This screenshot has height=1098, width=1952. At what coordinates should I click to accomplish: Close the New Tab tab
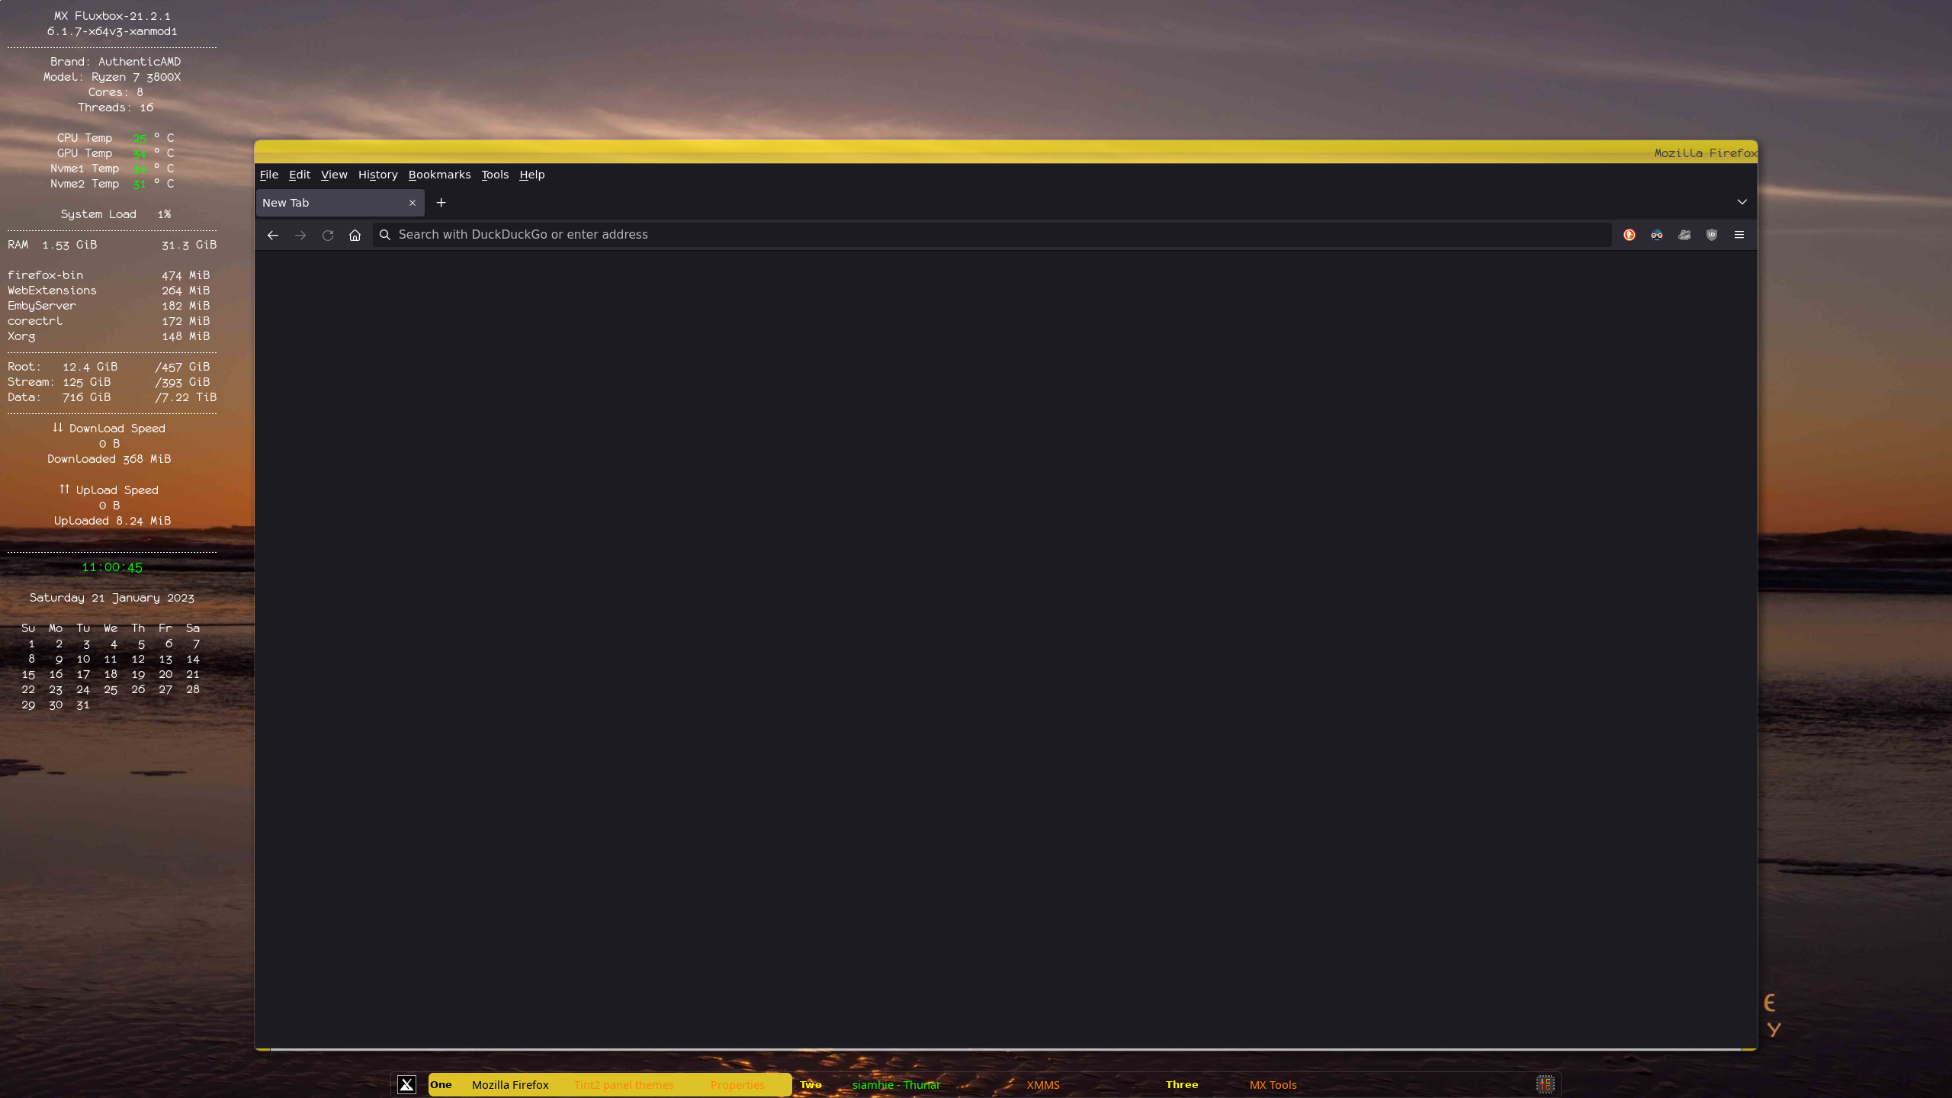pos(413,203)
